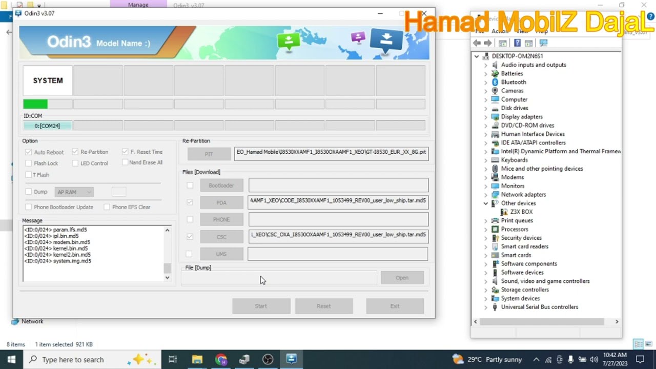
Task: Click the Reset button in Odin3
Action: [x=323, y=306]
